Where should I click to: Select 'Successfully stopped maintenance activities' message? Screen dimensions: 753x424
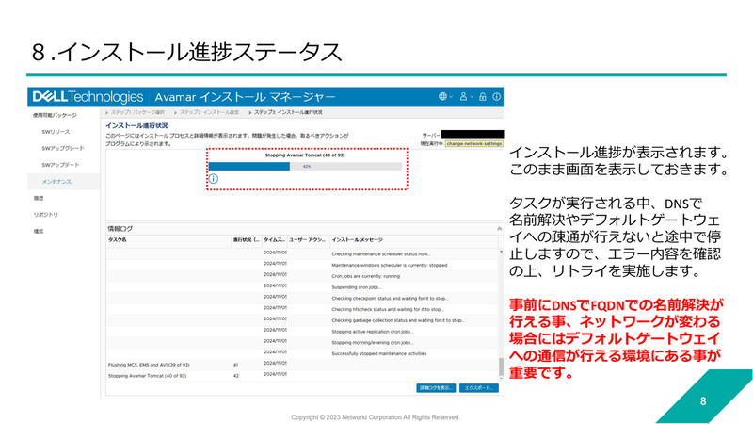coord(379,354)
